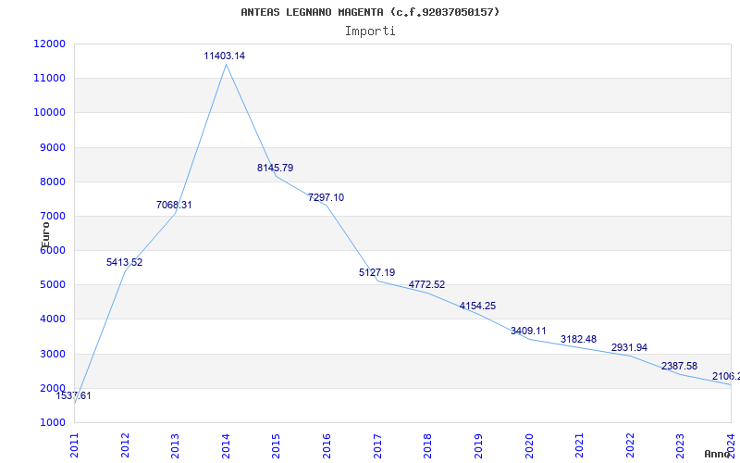Click the 12000 y-axis value
740x463 pixels.
click(49, 44)
